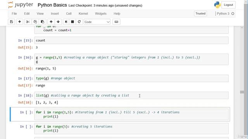The image size is (248, 139).
Task: Interrupt the kernel with the stop icon
Action: tap(72, 22)
